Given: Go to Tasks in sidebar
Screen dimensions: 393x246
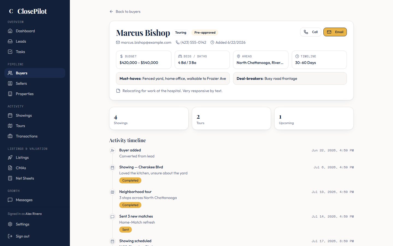Looking at the screenshot, I should click(35, 52).
